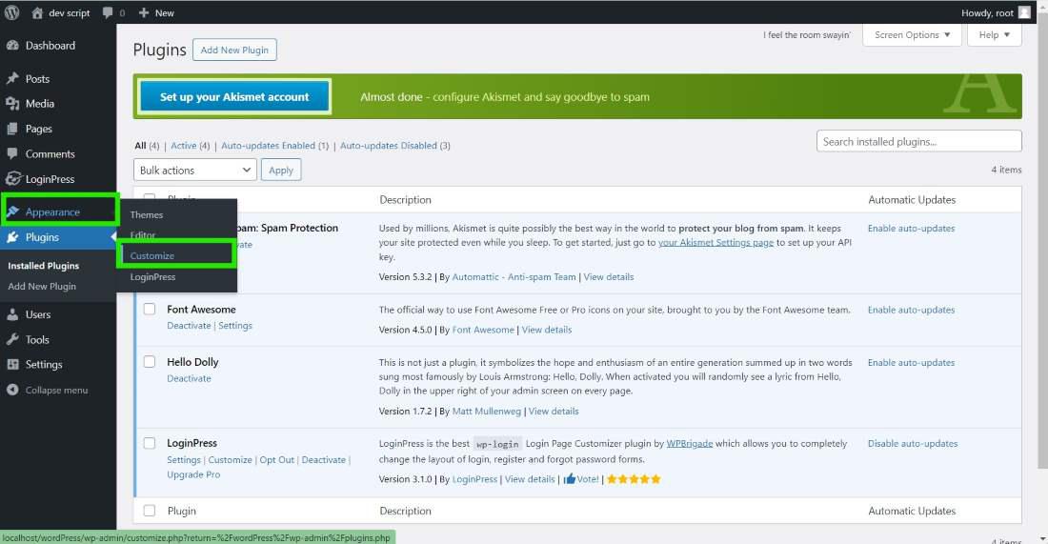Image resolution: width=1048 pixels, height=544 pixels.
Task: Click the Media icon in sidebar
Action: (x=12, y=104)
